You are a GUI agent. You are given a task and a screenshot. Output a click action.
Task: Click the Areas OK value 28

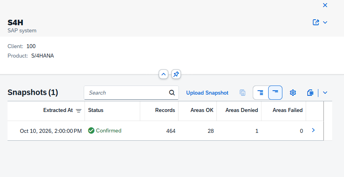point(211,131)
